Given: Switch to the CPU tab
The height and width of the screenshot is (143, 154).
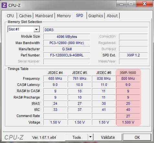Looking at the screenshot, I should [10, 16].
